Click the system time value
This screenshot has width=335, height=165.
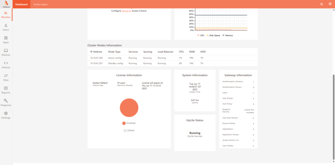195,87
